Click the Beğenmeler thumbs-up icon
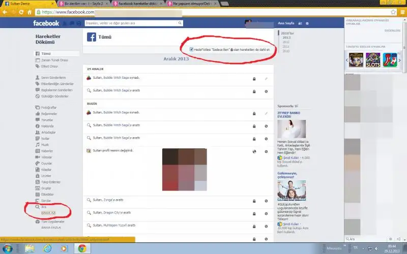 (38, 114)
